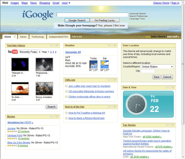Remove the Weather gadget
Viewport: 185px width, 159px height.
click(115, 45)
